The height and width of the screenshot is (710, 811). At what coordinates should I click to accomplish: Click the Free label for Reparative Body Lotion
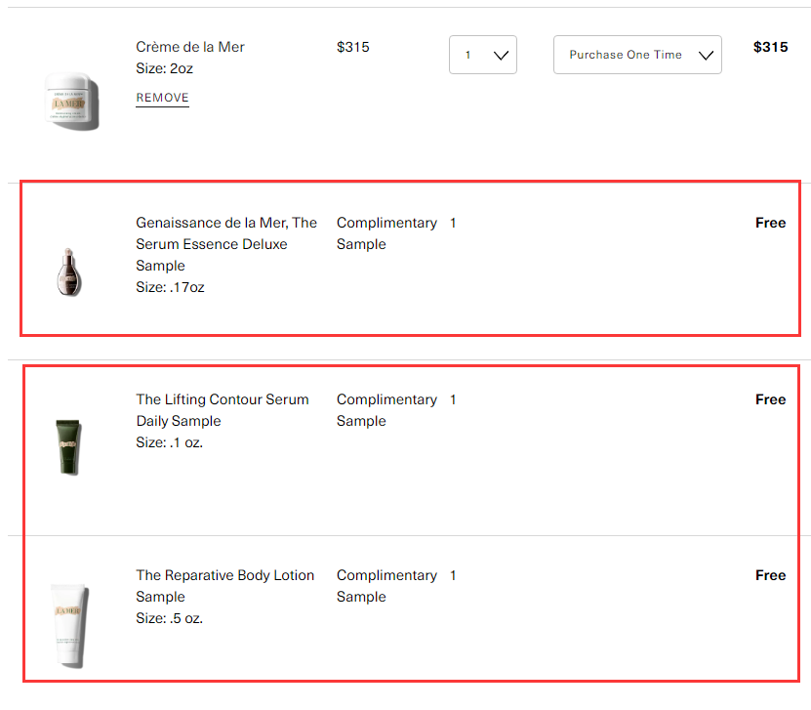coord(770,575)
